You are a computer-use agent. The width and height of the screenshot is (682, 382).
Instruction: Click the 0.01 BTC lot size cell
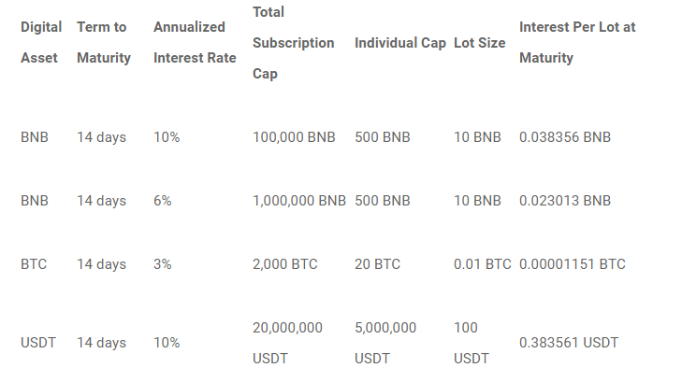482,264
